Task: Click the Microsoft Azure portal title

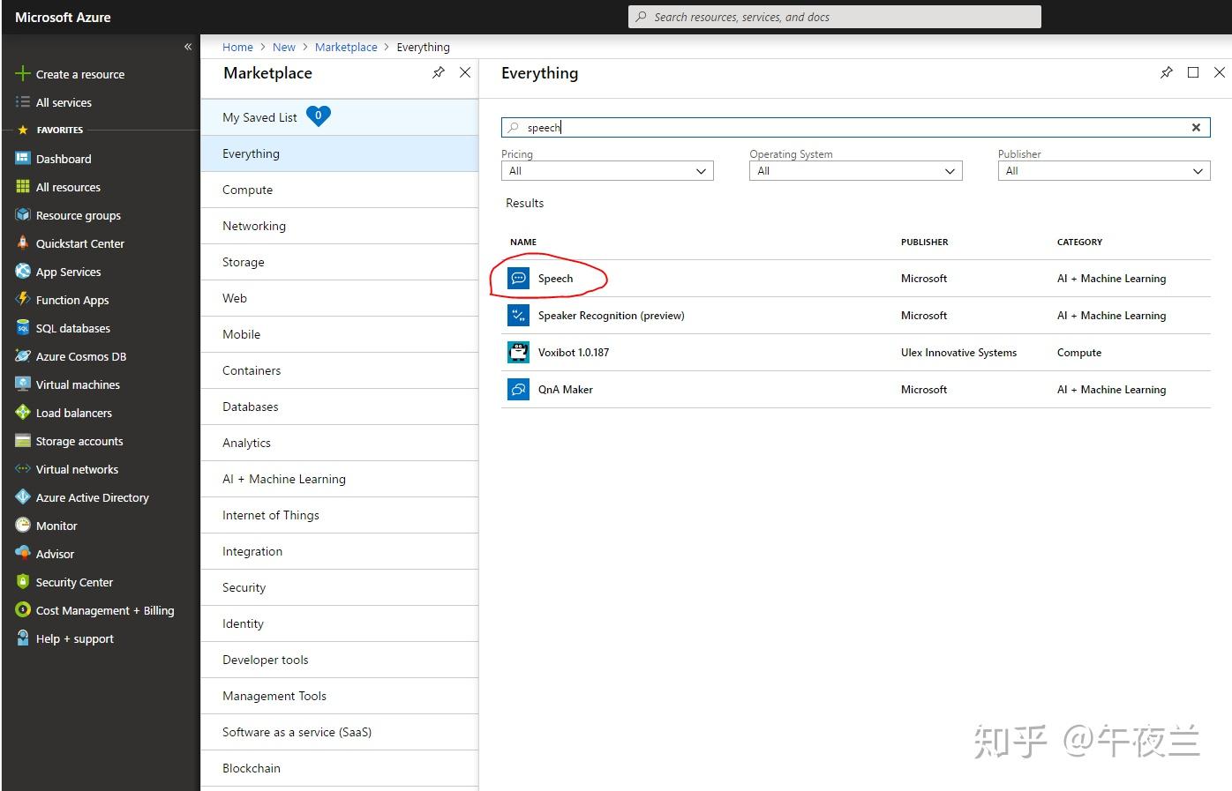Action: pyautogui.click(x=63, y=17)
